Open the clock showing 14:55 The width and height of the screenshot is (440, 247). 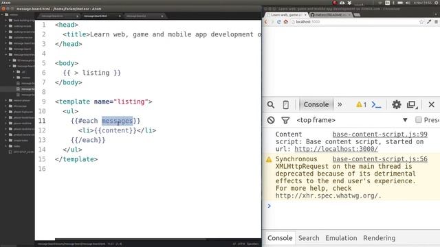422,3
